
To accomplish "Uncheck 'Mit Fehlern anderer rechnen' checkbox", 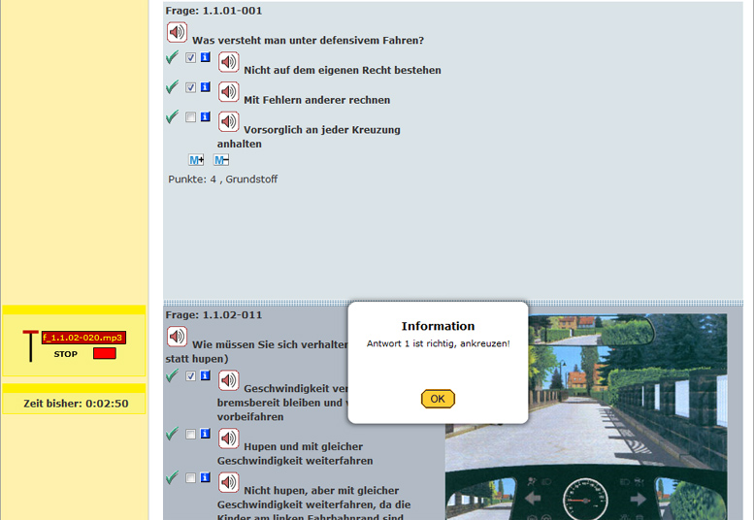I will (x=191, y=87).
